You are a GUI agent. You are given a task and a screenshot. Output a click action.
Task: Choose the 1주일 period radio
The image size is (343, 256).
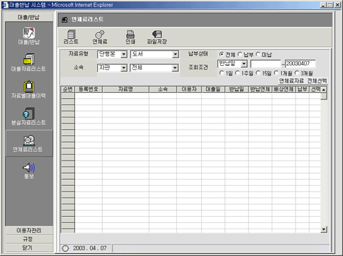[237, 73]
